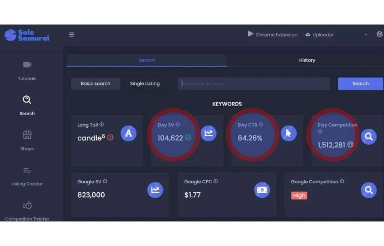Click the keywords input field
The width and height of the screenshot is (384, 246).
(x=253, y=84)
